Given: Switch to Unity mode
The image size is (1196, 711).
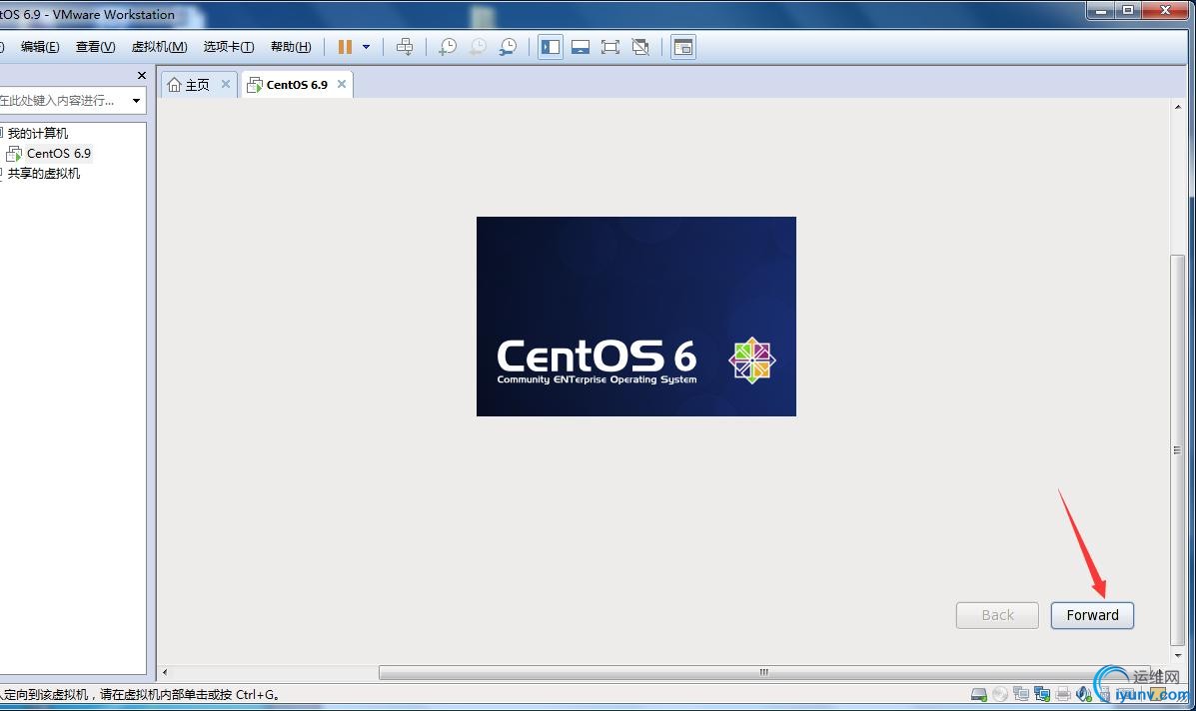Looking at the screenshot, I should [640, 47].
